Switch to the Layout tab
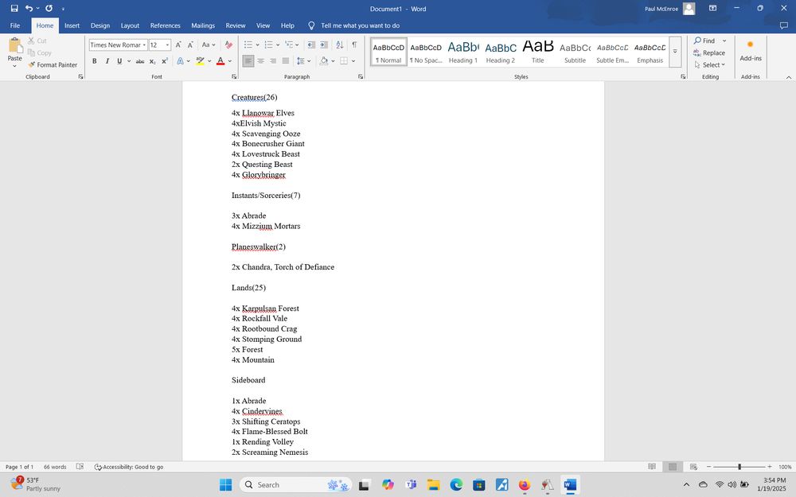This screenshot has height=497, width=796. (x=130, y=25)
